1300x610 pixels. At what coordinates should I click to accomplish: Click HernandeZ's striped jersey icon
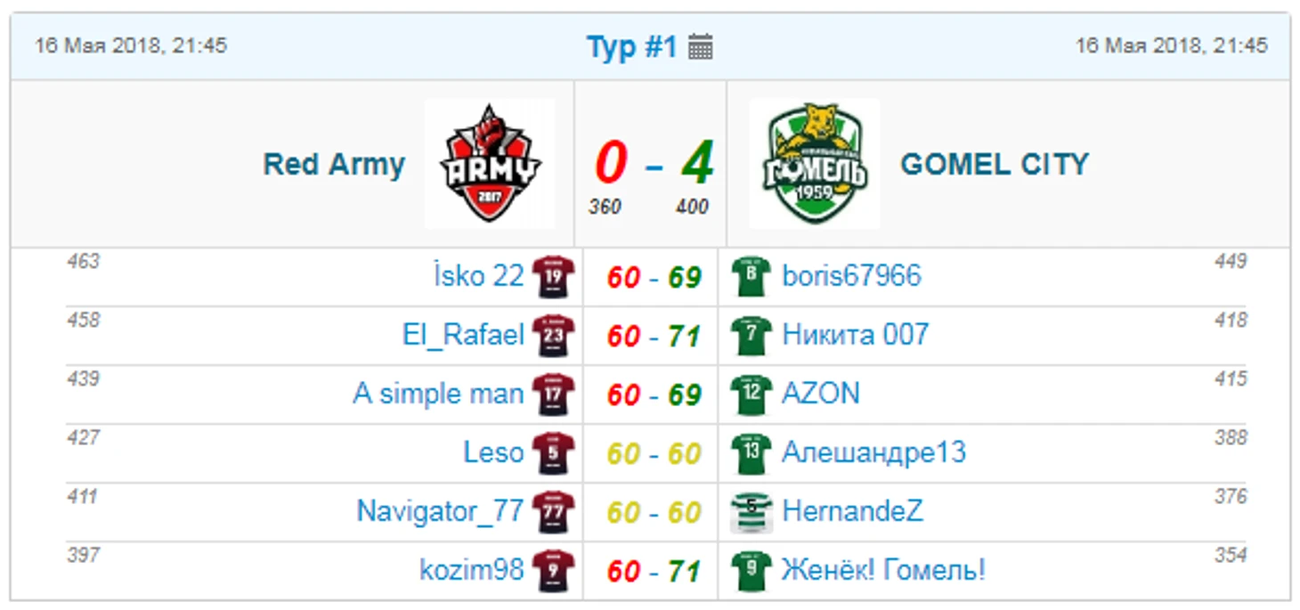click(x=751, y=511)
